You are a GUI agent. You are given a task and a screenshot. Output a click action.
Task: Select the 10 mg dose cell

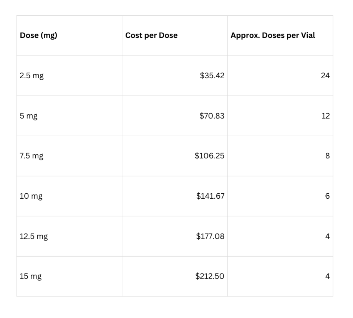70,196
